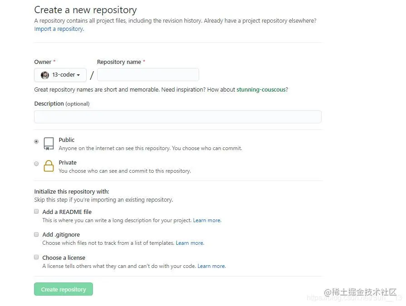406x306 pixels.
Task: Tick the Choose a license checkbox
Action: pyautogui.click(x=36, y=257)
